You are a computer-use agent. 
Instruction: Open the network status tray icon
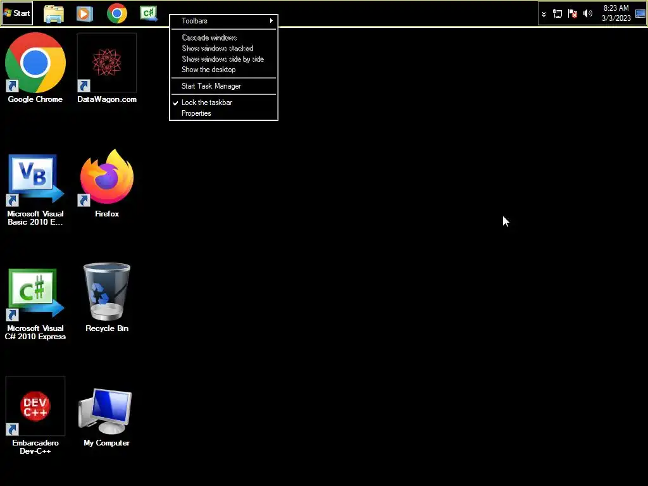(558, 14)
